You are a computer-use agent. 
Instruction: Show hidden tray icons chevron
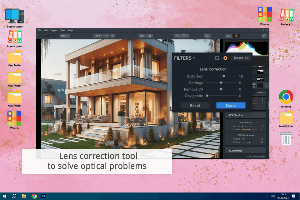(267, 196)
